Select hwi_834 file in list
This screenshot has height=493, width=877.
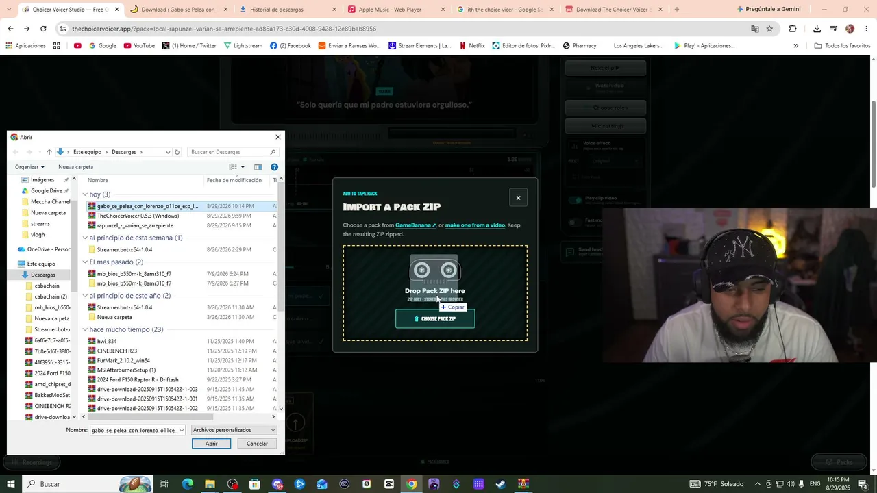point(107,341)
